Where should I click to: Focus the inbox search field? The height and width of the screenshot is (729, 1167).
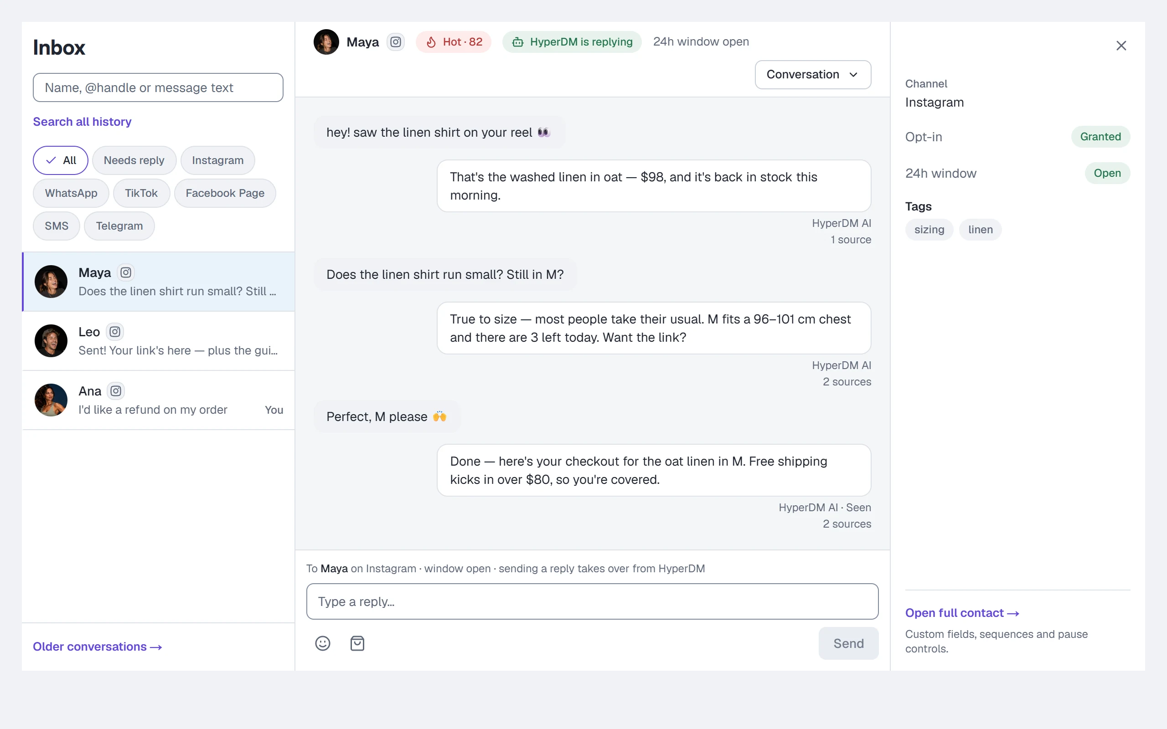[158, 87]
